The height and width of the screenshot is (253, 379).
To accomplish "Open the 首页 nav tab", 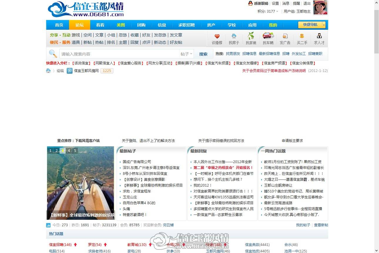I will [x=59, y=25].
